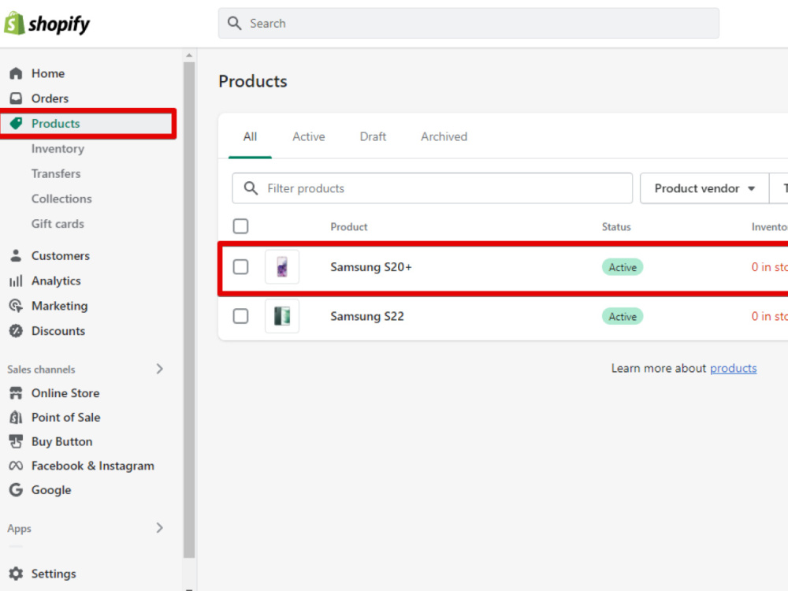Click the Customers person icon

click(16, 255)
